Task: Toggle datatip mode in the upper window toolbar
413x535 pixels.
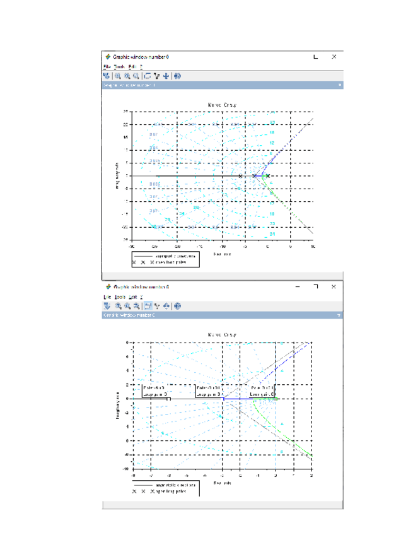Action: click(x=148, y=76)
